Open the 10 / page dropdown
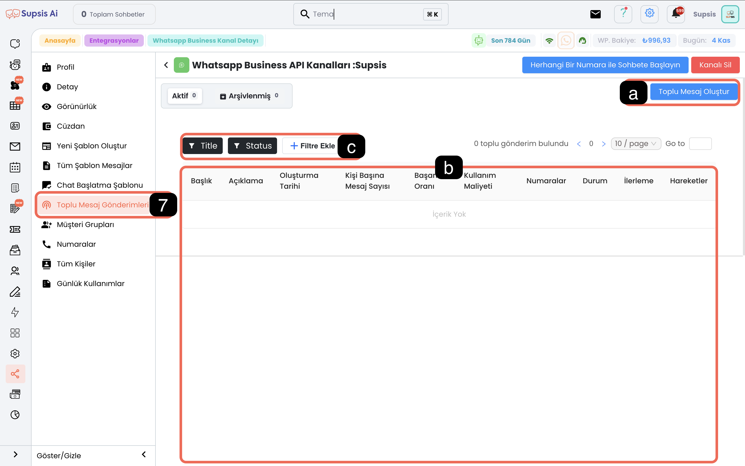745x466 pixels. point(636,144)
